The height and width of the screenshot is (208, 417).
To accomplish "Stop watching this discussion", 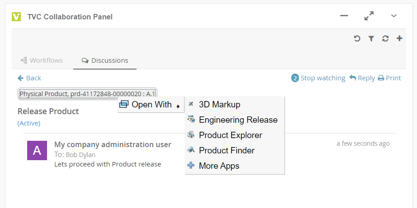I will coord(318,78).
